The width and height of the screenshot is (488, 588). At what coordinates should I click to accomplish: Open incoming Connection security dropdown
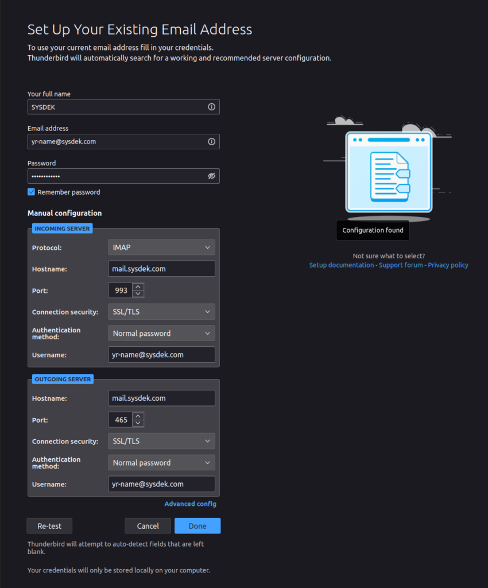pyautogui.click(x=161, y=312)
